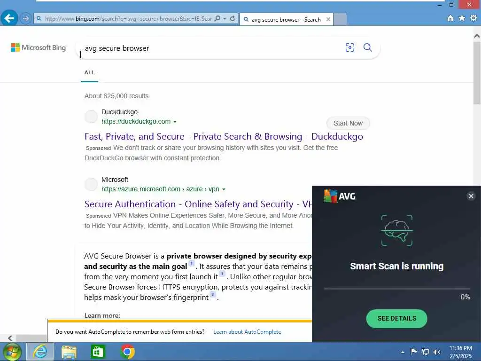Click inside the Bing search box
The height and width of the screenshot is (361, 481).
(x=212, y=48)
